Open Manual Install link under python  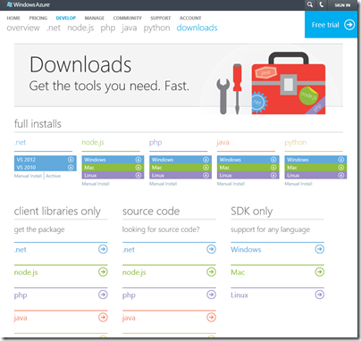(x=298, y=184)
